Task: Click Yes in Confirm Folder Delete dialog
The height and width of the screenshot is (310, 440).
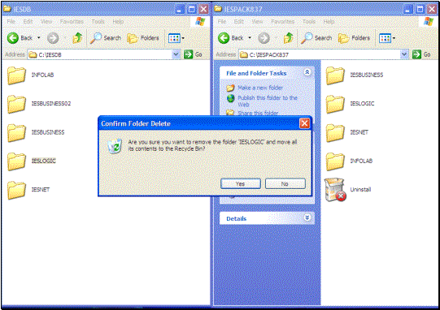Action: pos(241,183)
